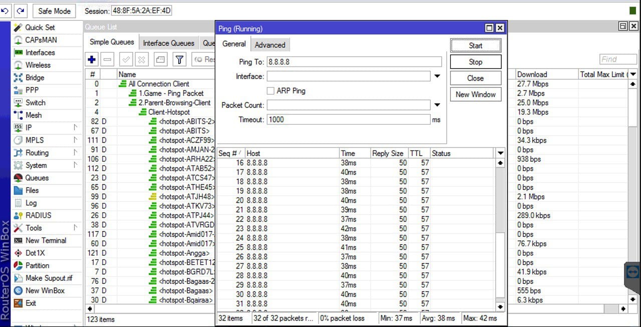Image resolution: width=641 pixels, height=327 pixels.
Task: Open Queues menu in sidebar
Action: point(37,178)
